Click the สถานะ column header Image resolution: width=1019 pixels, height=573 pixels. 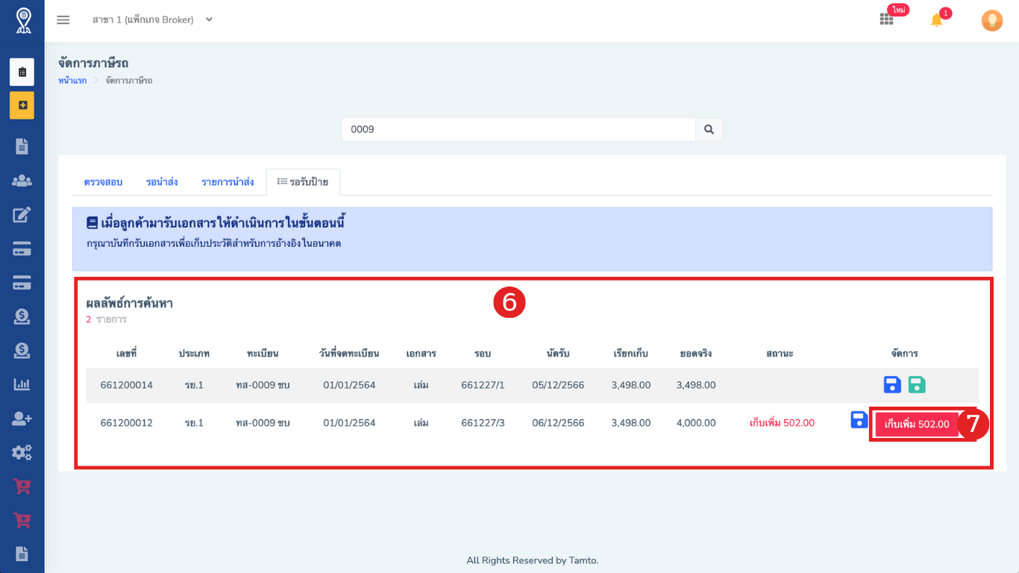point(780,354)
